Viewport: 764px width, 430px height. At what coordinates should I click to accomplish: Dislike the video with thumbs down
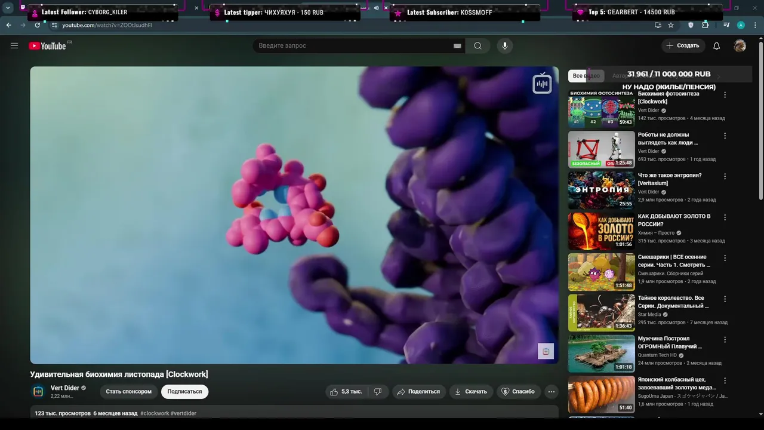pos(378,392)
